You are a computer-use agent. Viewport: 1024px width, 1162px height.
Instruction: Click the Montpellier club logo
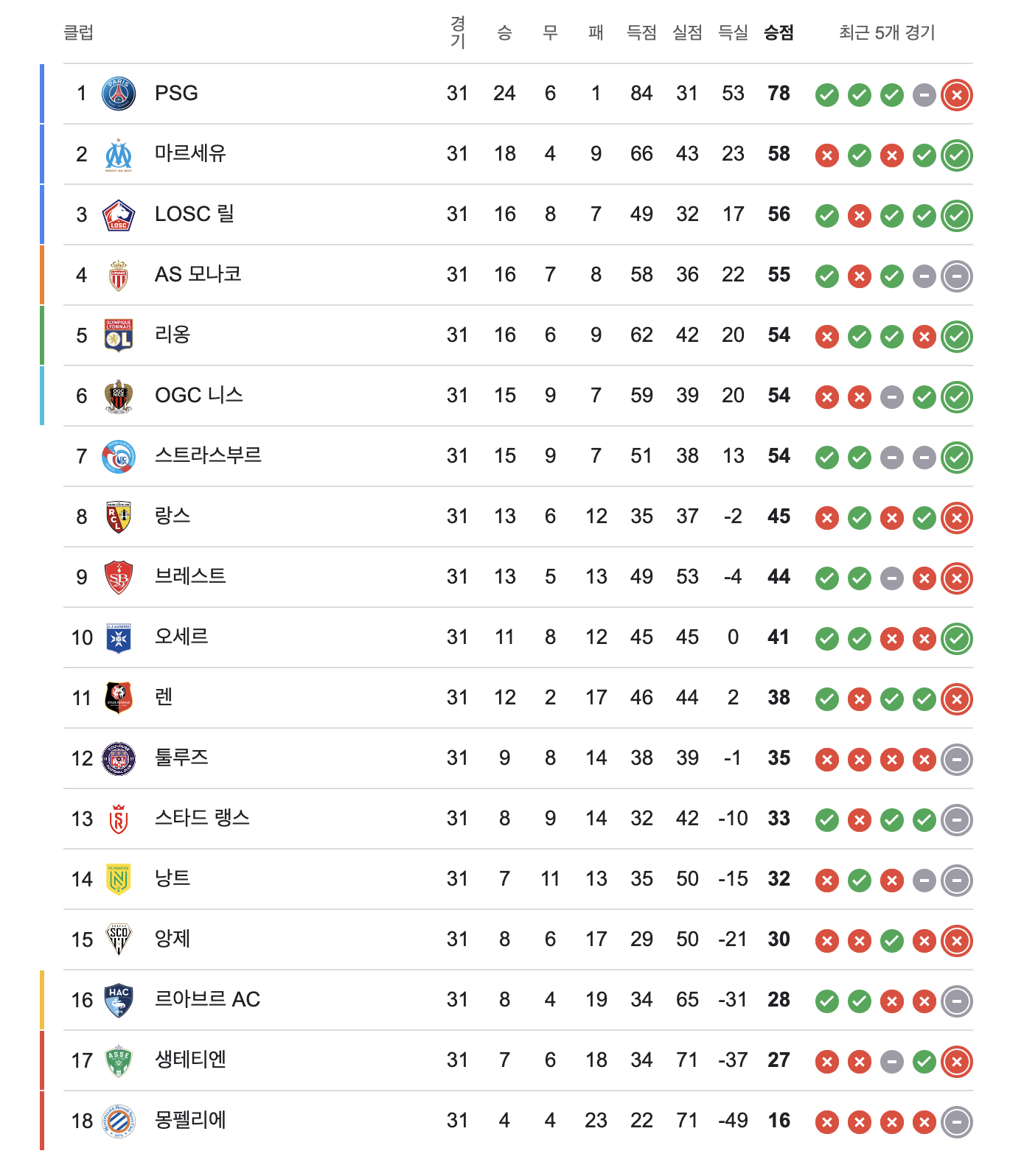pos(119,1121)
